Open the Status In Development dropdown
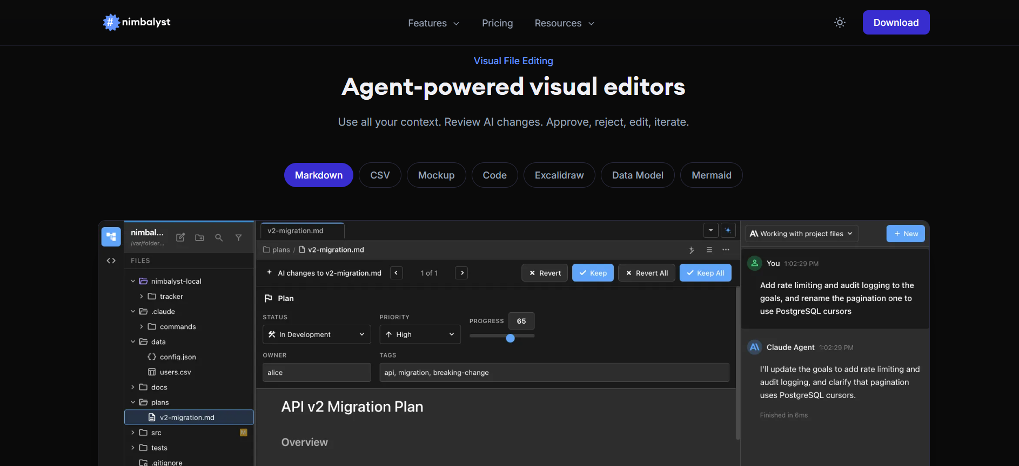The image size is (1019, 466). tap(317, 334)
